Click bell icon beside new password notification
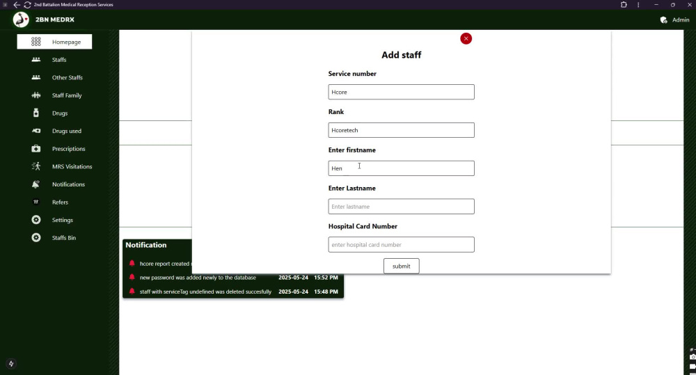The image size is (696, 375). tap(132, 278)
